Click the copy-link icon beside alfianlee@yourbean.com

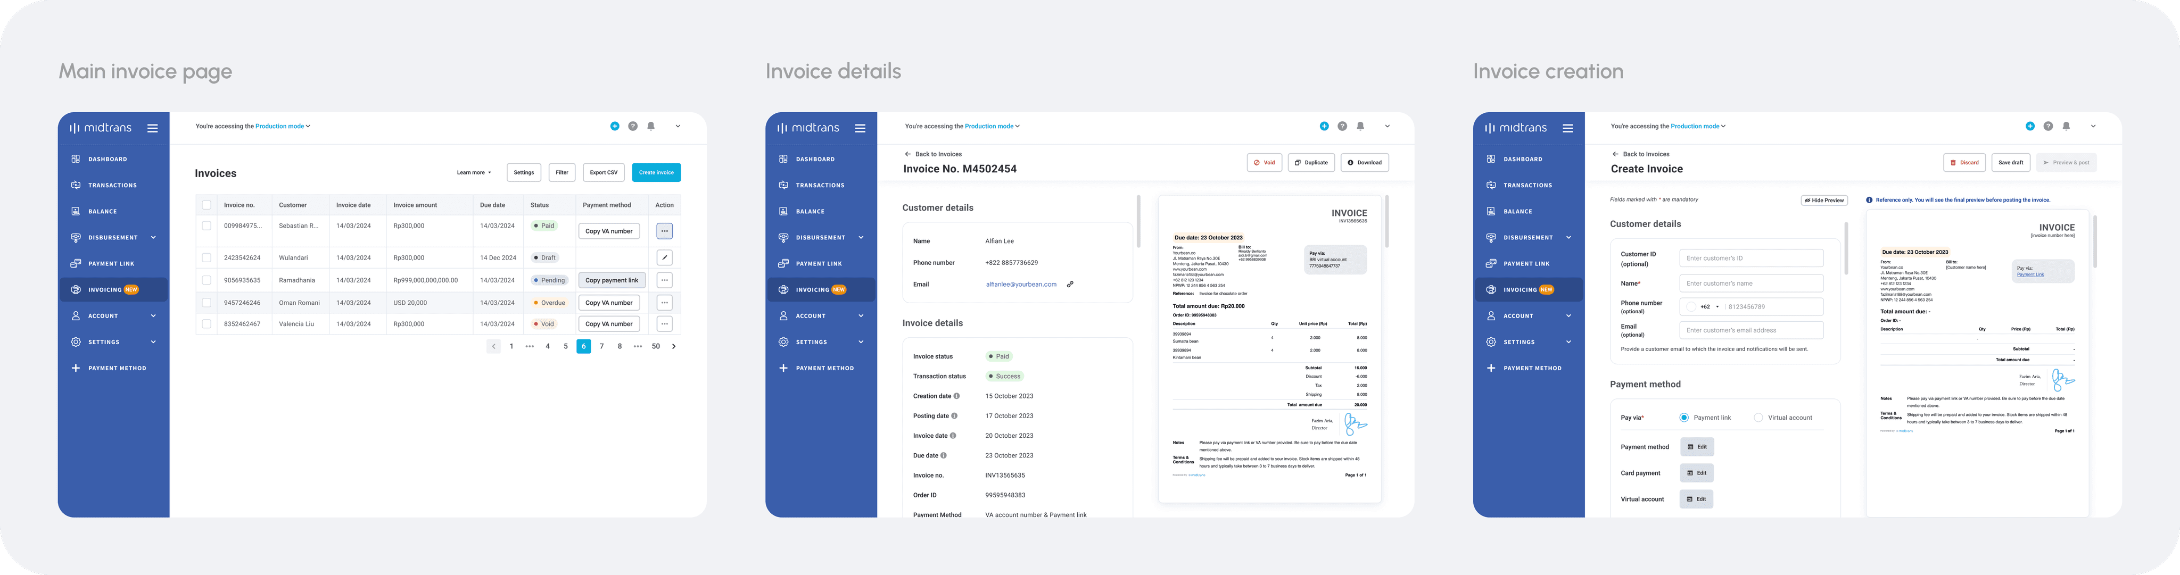[1070, 284]
